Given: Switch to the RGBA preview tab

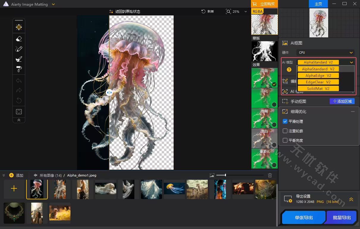Looking at the screenshot, I should (x=257, y=11).
